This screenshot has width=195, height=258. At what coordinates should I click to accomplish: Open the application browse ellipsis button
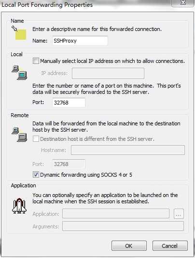coord(179,214)
